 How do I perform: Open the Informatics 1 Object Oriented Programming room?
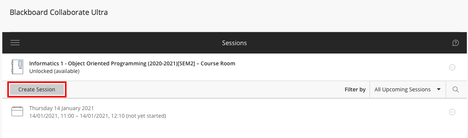click(132, 63)
